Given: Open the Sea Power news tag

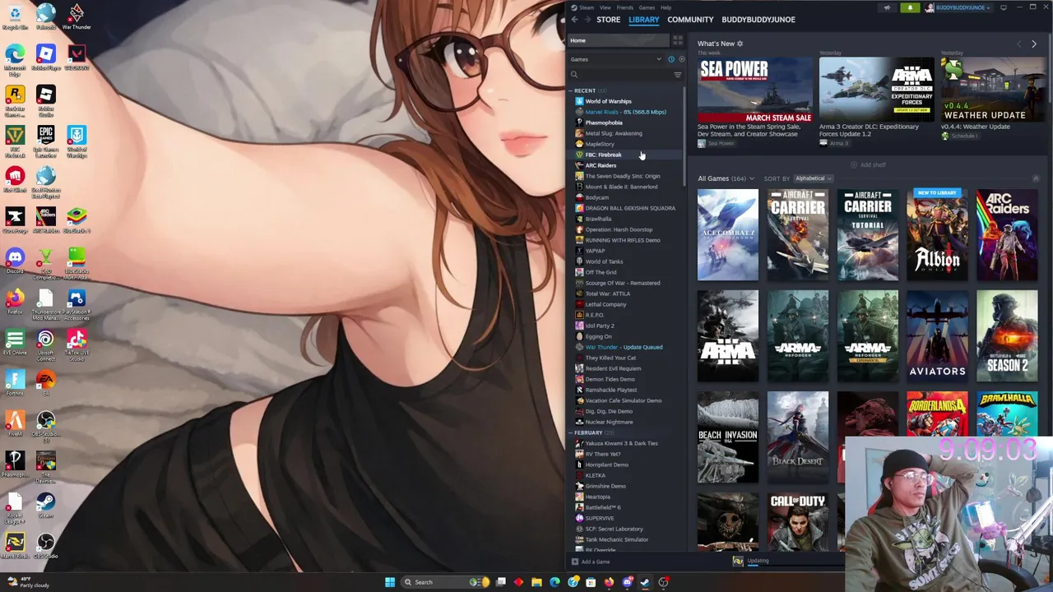Looking at the screenshot, I should click(x=716, y=143).
